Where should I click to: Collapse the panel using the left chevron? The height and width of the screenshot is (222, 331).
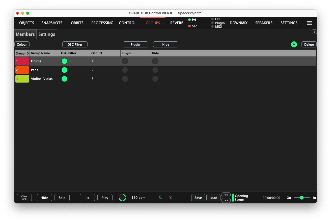pyautogui.click(x=314, y=32)
